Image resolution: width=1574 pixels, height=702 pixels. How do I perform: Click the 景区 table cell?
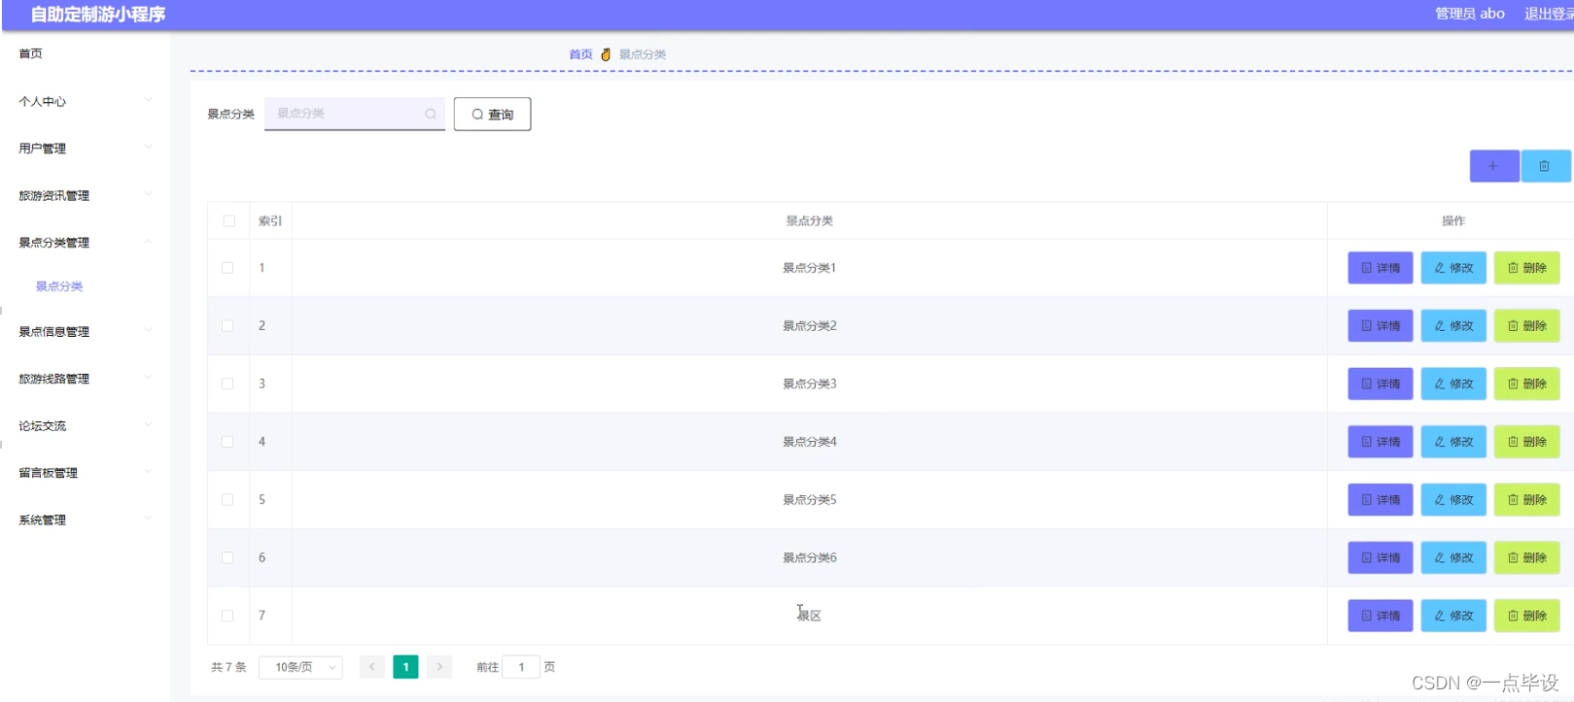coord(810,616)
